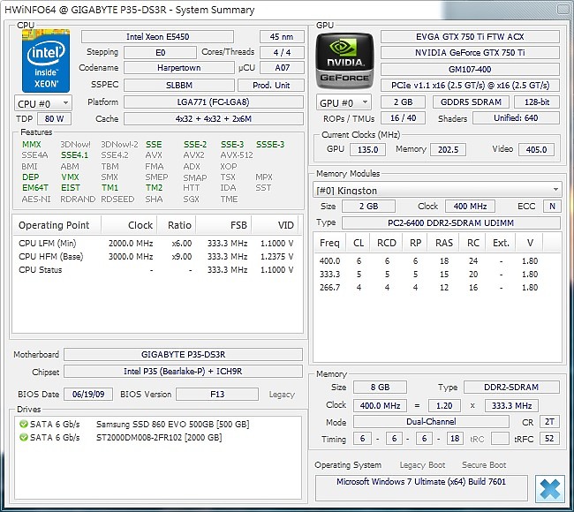Open the GPU #0 selector dropdown
Image resolution: width=574 pixels, height=512 pixels.
(x=344, y=102)
